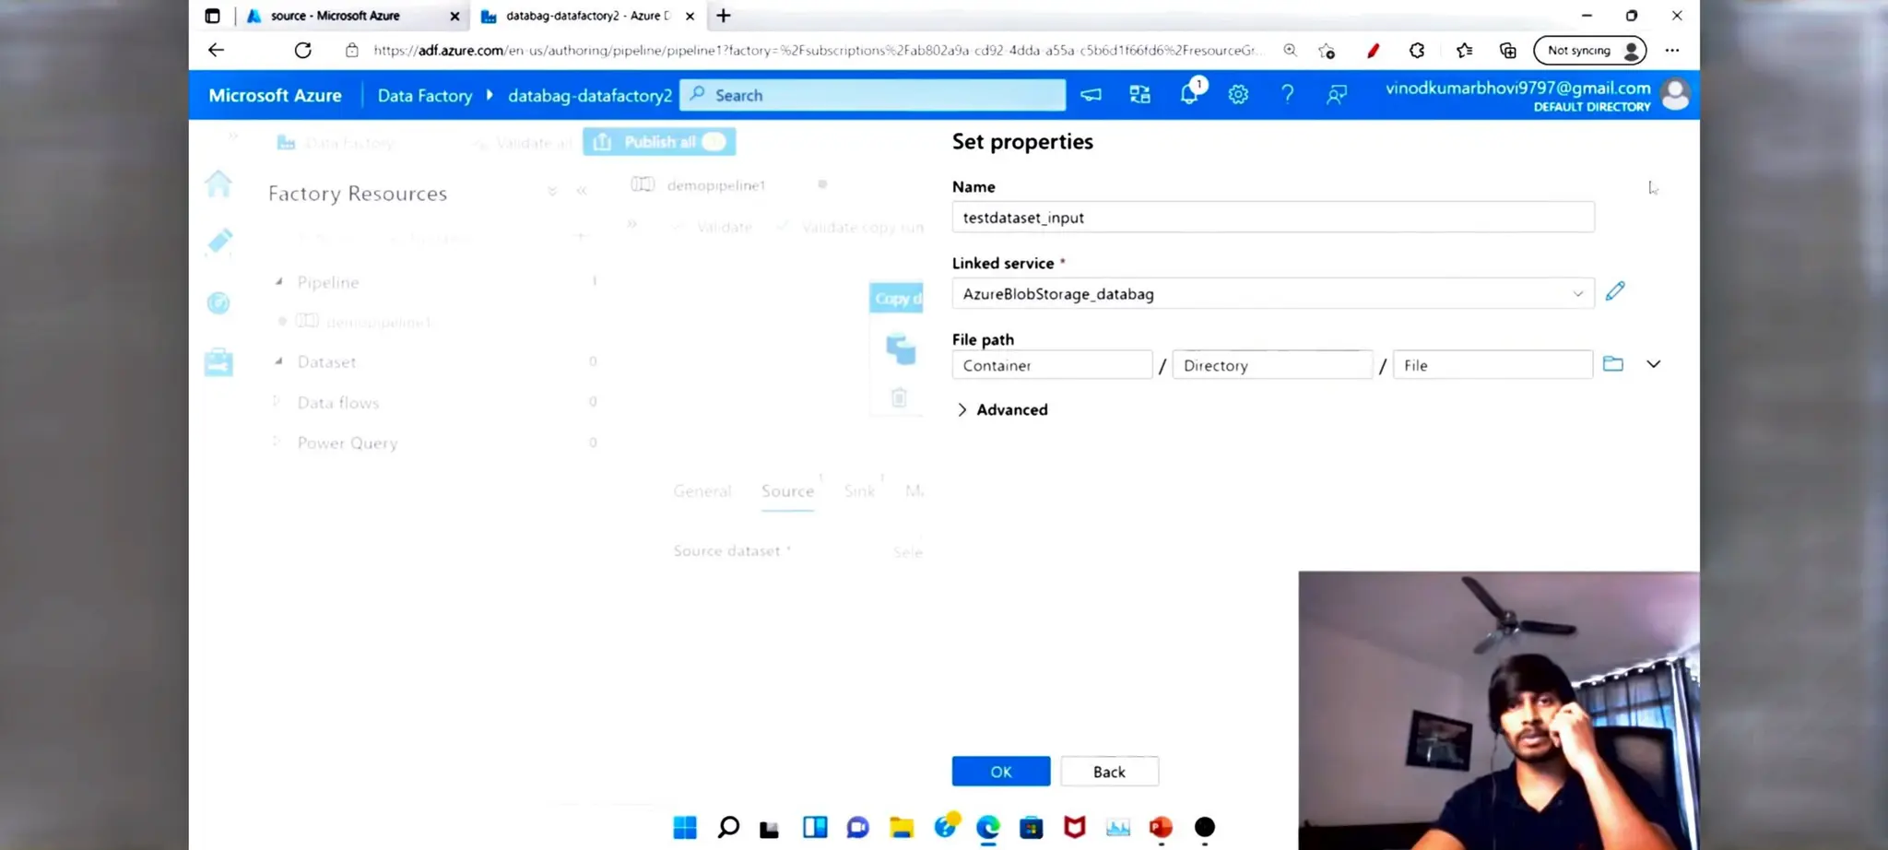Image resolution: width=1888 pixels, height=850 pixels.
Task: Click the Validate button in pipeline toolbar
Action: (714, 227)
